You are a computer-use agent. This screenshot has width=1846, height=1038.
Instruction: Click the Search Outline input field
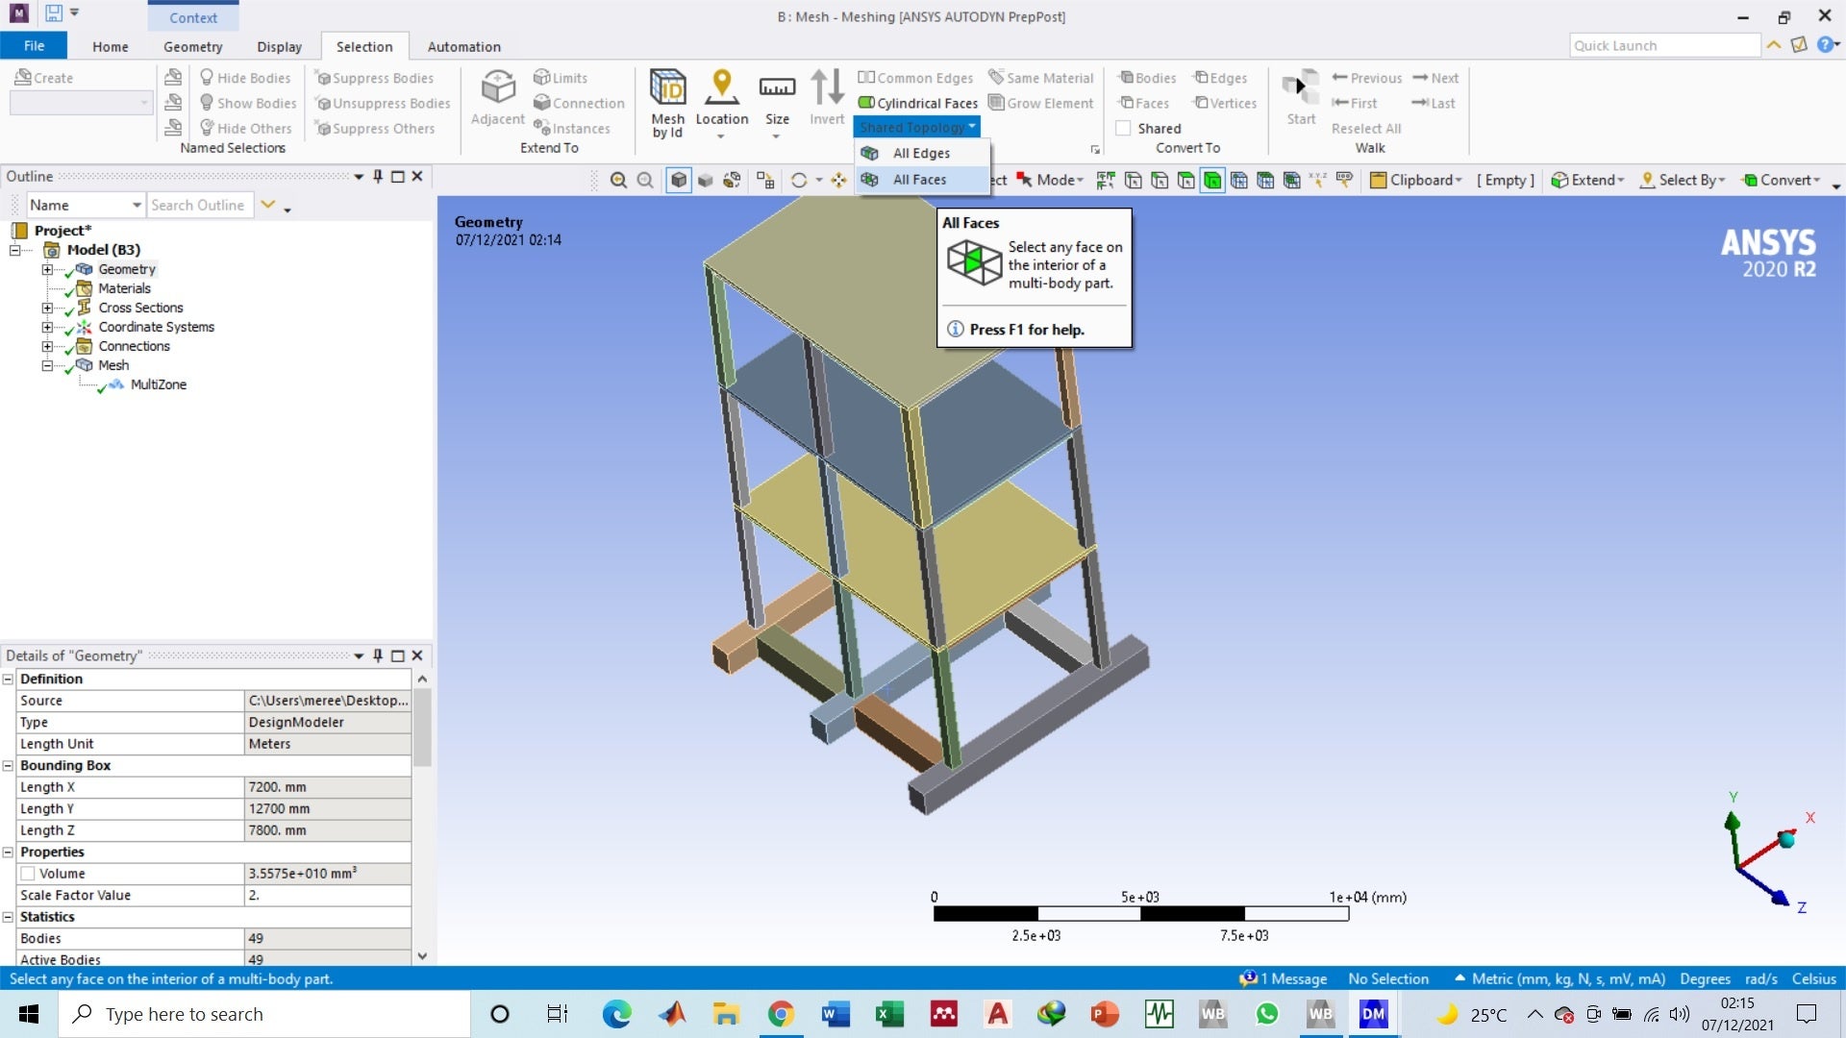tap(199, 205)
